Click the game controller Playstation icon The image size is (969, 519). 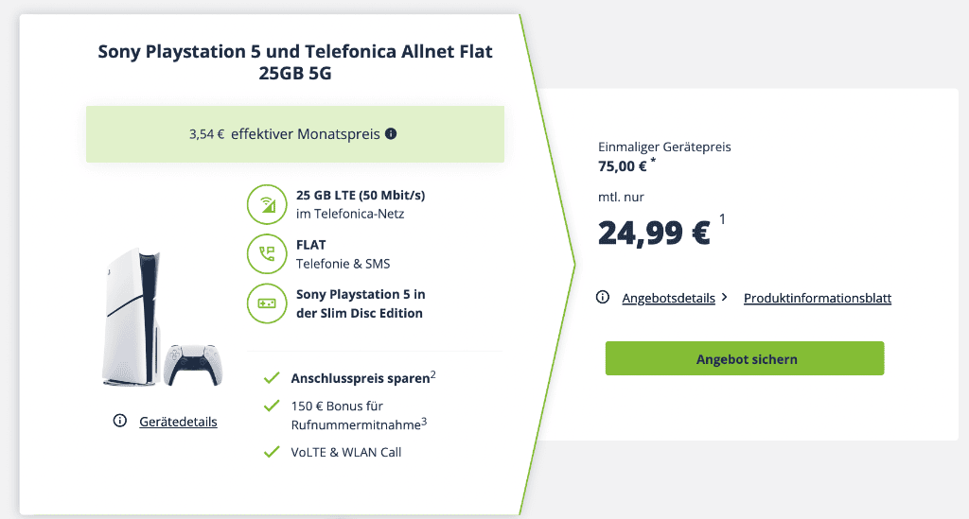(x=267, y=303)
